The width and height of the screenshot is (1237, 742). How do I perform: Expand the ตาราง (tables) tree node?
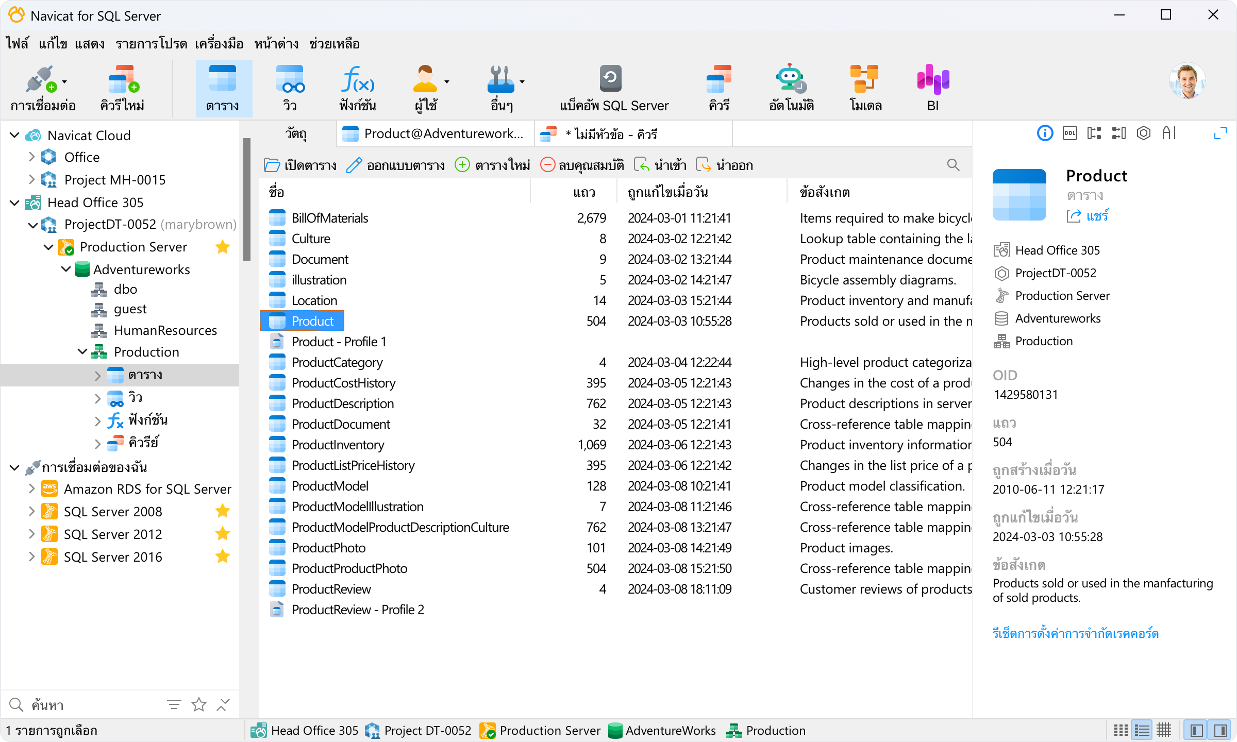[98, 376]
